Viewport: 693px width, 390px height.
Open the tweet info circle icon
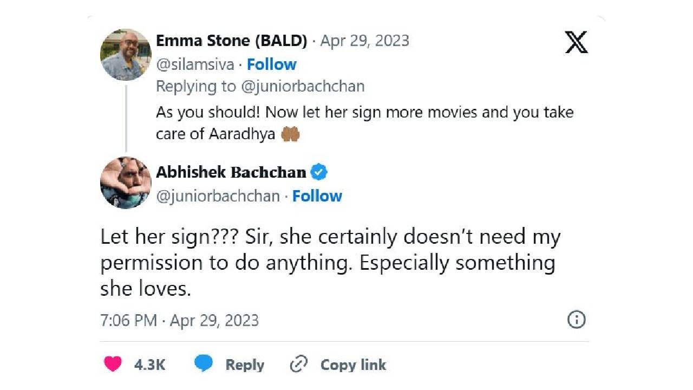pos(576,320)
